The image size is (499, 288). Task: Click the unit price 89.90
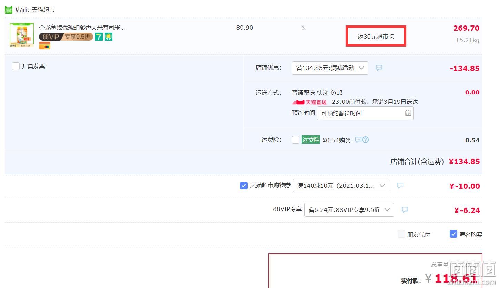[245, 28]
